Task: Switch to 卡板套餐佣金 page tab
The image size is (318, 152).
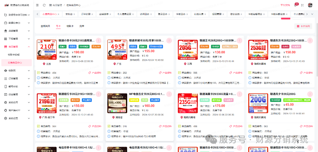Action: tap(255, 14)
